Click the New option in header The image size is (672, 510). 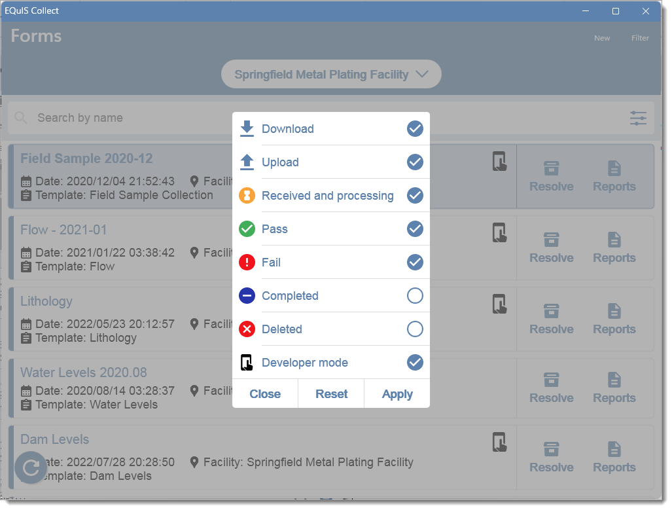tap(602, 38)
